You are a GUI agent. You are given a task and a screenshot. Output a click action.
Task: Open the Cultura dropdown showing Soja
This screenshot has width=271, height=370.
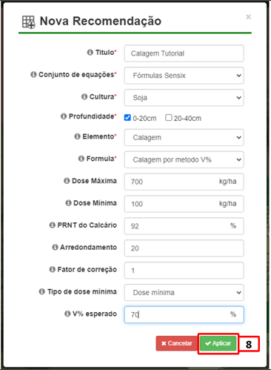click(184, 98)
